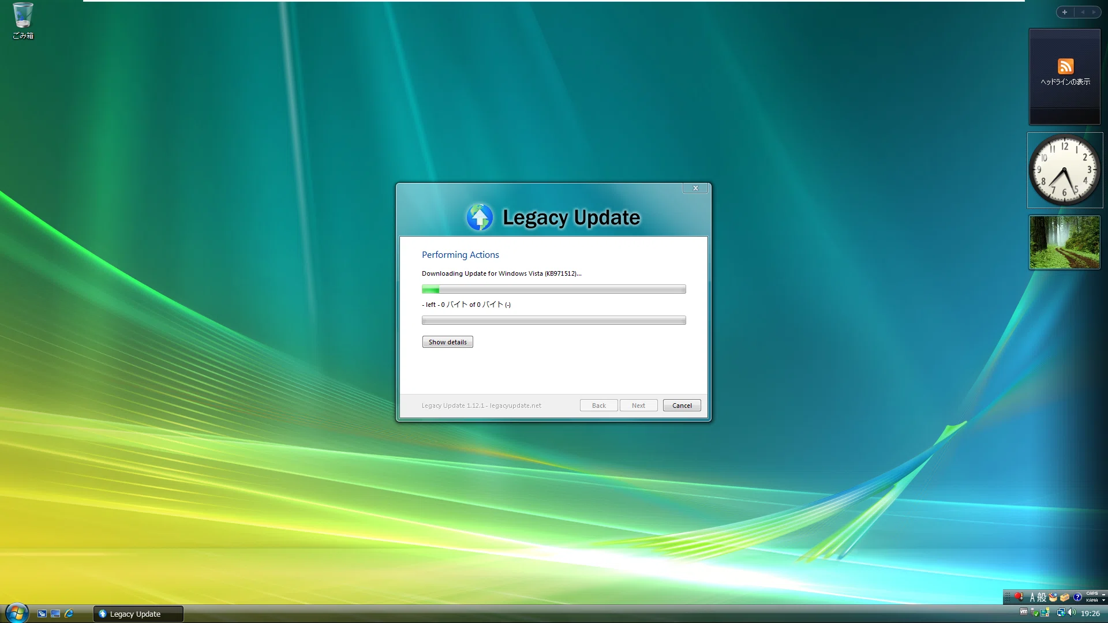Open the IME tools toolbox icon

[1065, 598]
